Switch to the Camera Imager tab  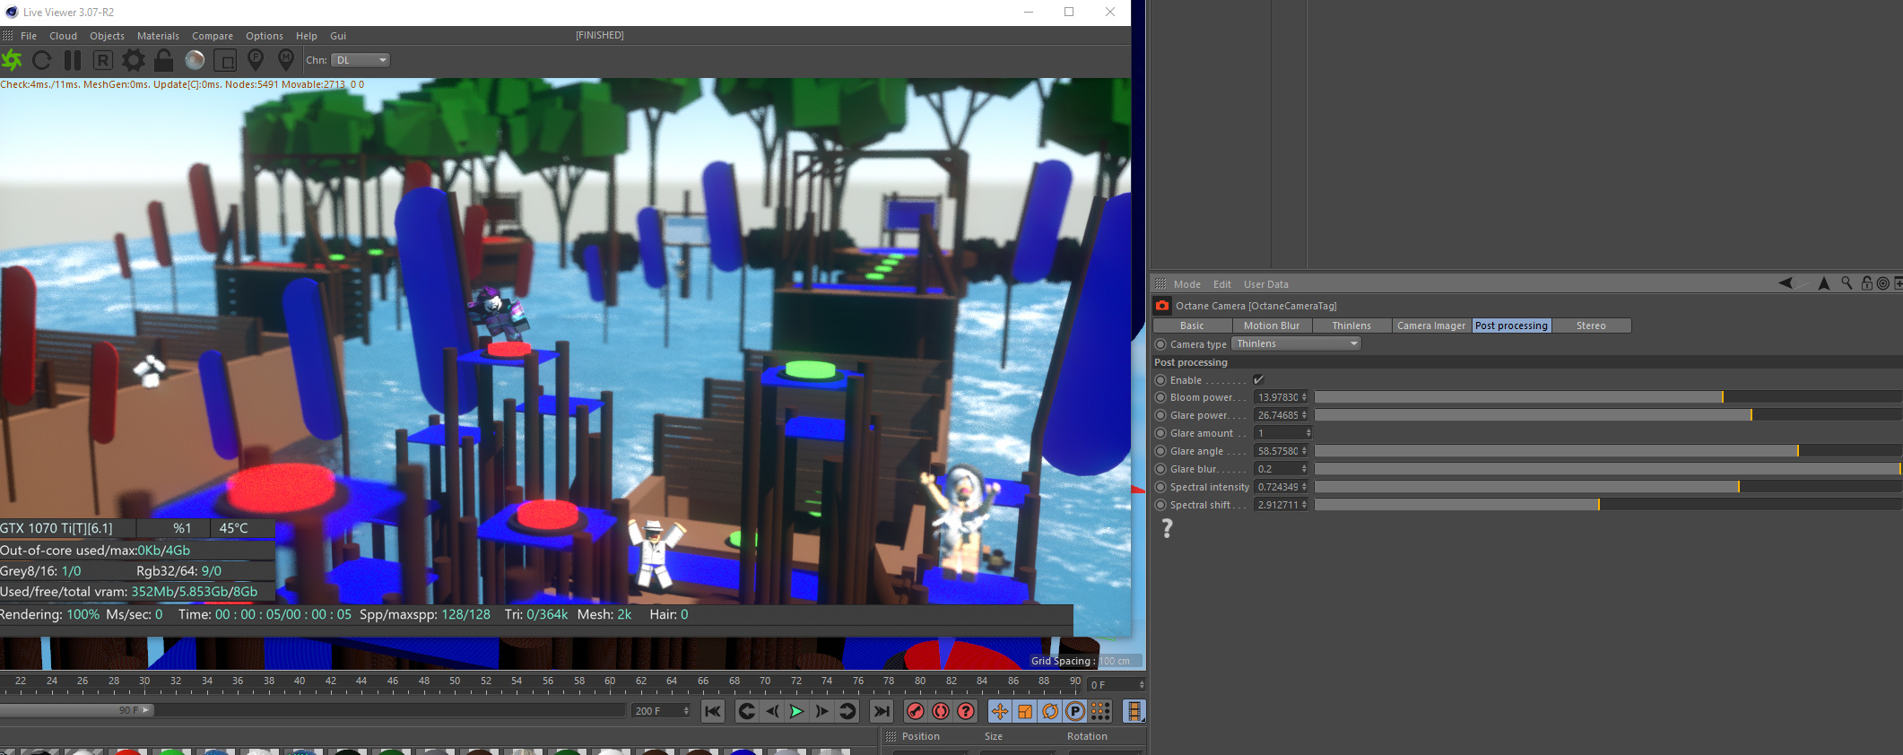pos(1431,325)
